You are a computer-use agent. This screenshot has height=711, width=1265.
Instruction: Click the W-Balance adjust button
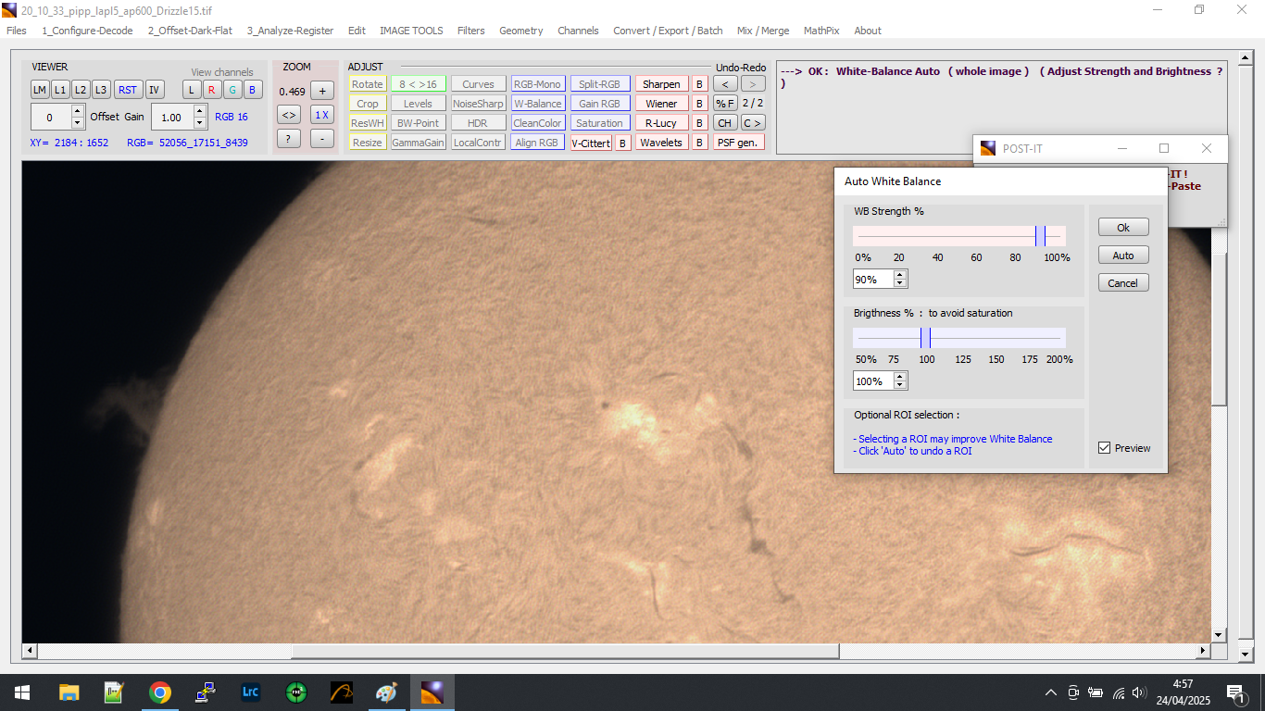[538, 104]
